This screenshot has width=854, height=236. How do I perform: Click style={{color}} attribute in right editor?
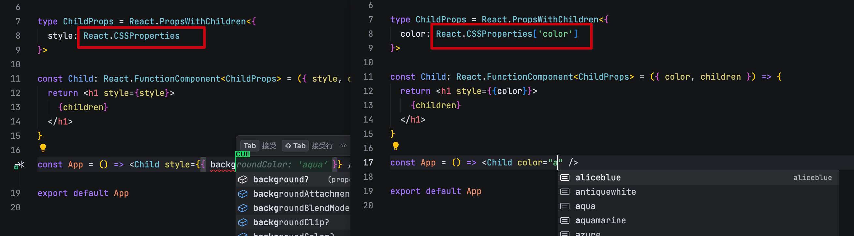[x=494, y=91]
